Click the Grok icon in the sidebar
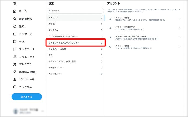The height and width of the screenshot is (117, 188). pos(15,42)
